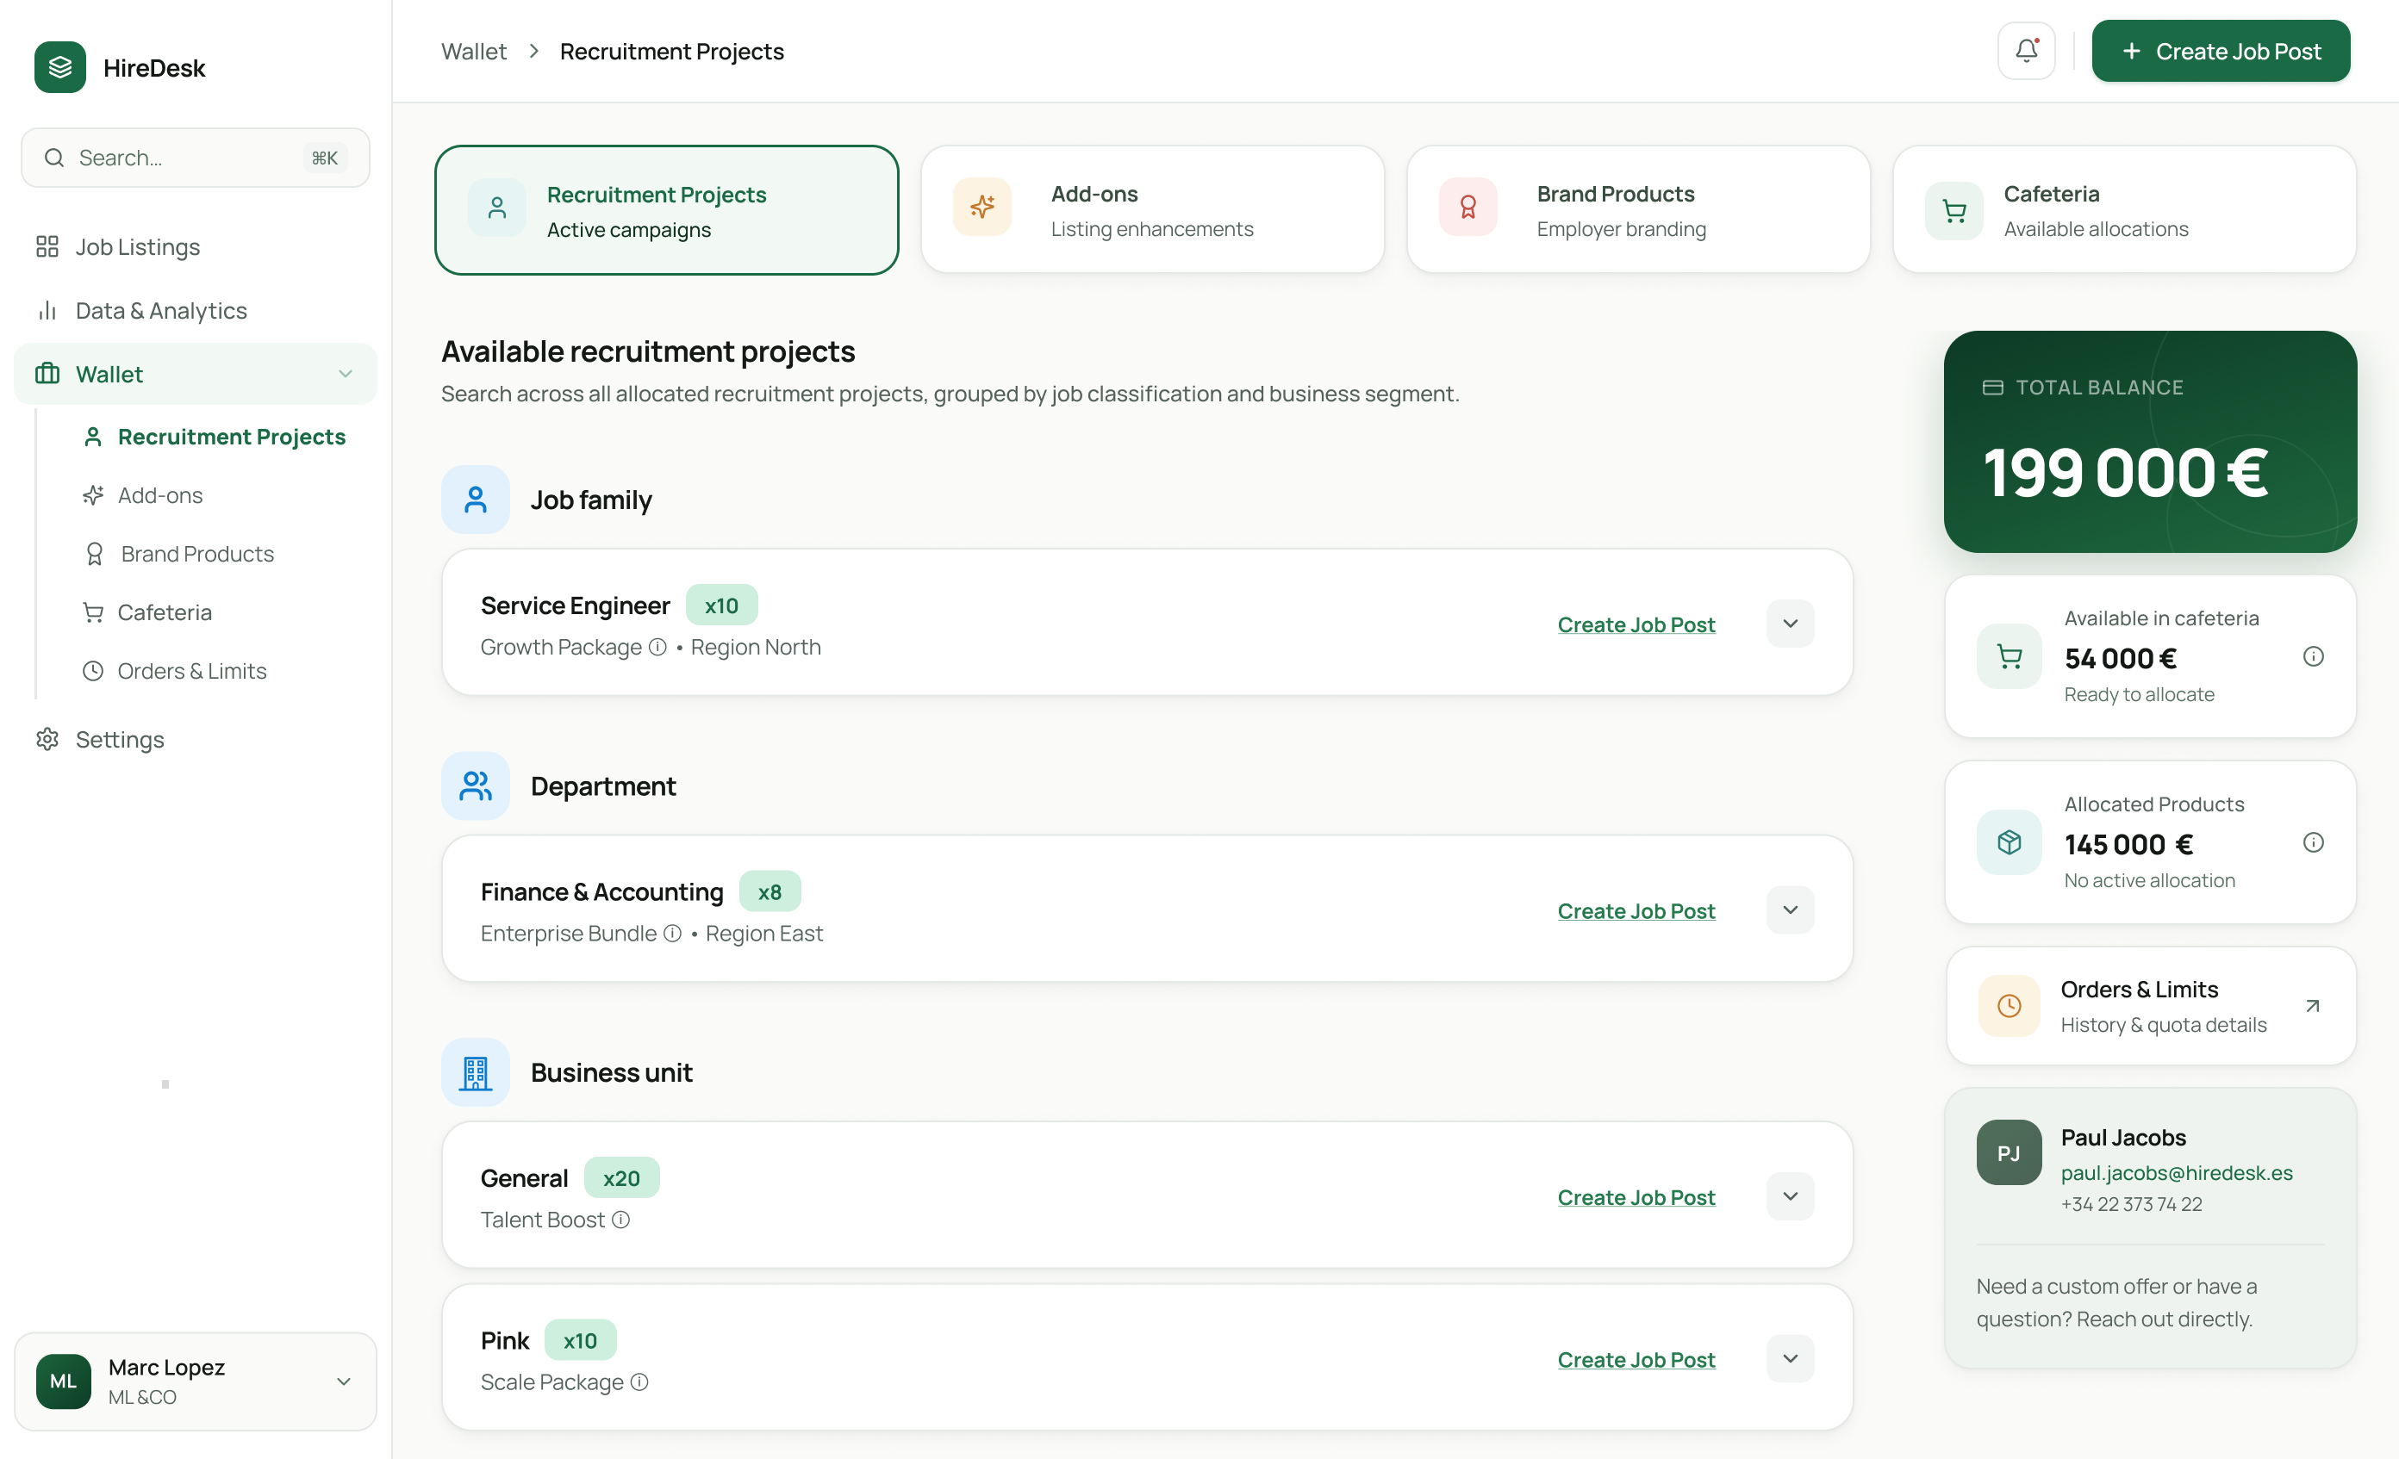Click the phone number +34 22 373 74 22

click(2131, 1204)
